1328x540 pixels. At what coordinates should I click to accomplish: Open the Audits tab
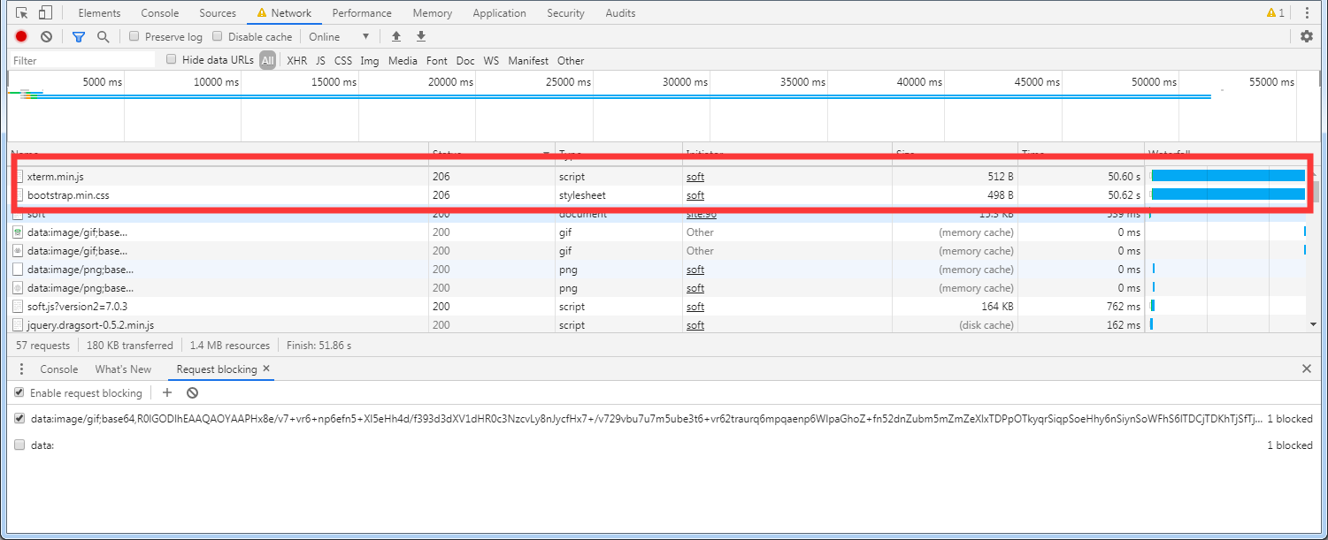point(620,12)
